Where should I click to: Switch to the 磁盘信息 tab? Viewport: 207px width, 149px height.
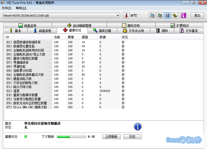(x=42, y=31)
